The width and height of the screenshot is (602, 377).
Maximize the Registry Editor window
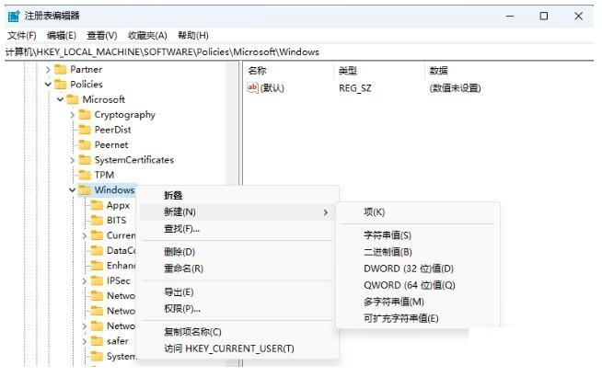544,17
